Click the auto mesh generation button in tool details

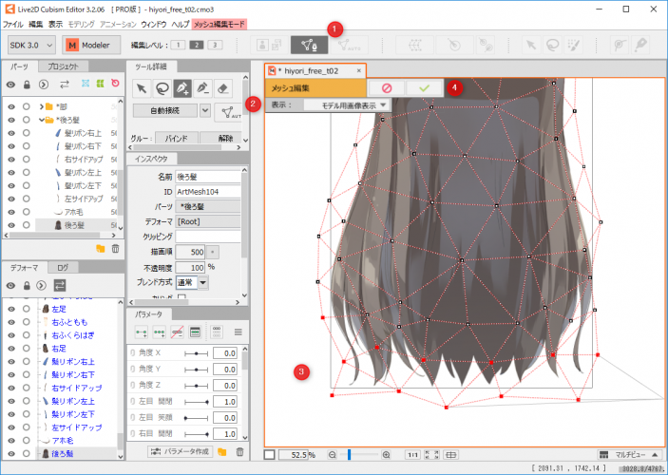point(229,111)
